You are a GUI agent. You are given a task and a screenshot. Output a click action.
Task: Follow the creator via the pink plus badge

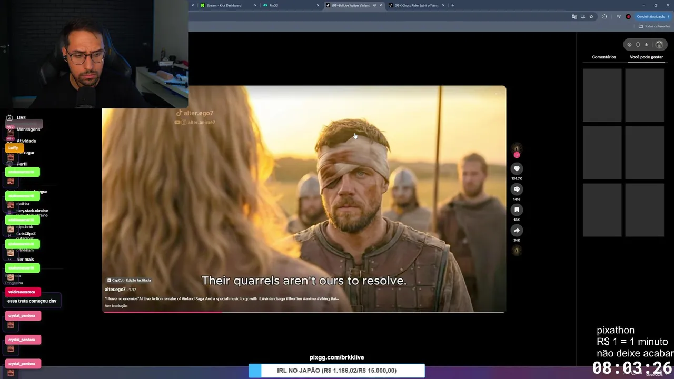click(x=517, y=155)
